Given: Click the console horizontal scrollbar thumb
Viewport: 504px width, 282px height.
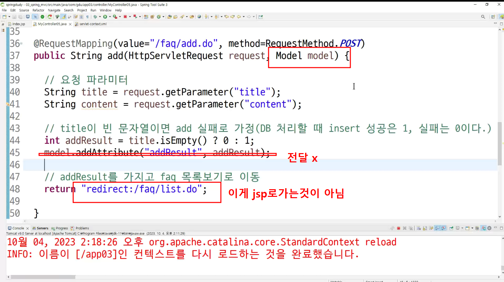Looking at the screenshot, I should (x=43, y=277).
